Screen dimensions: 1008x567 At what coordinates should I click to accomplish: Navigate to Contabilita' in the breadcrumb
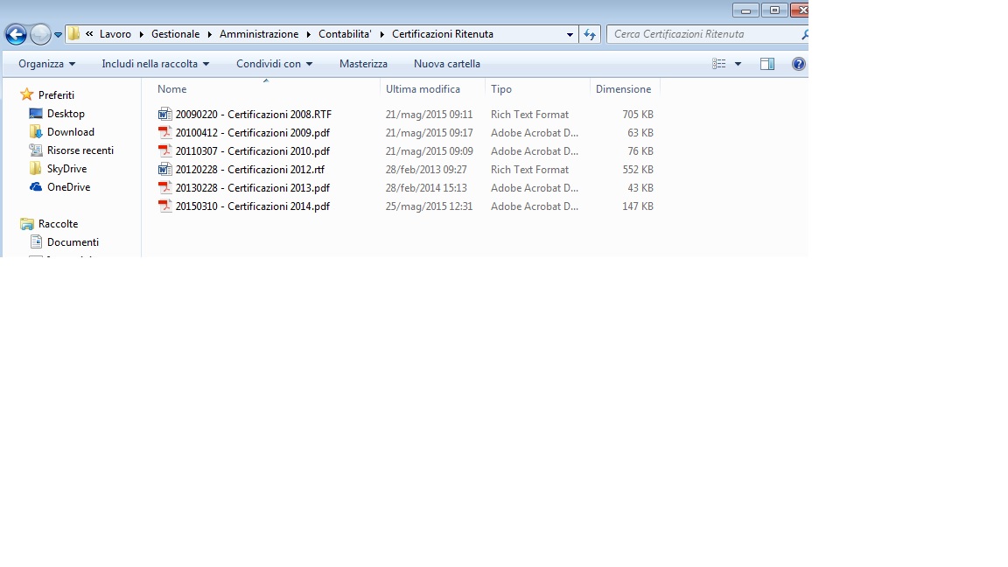click(x=346, y=34)
